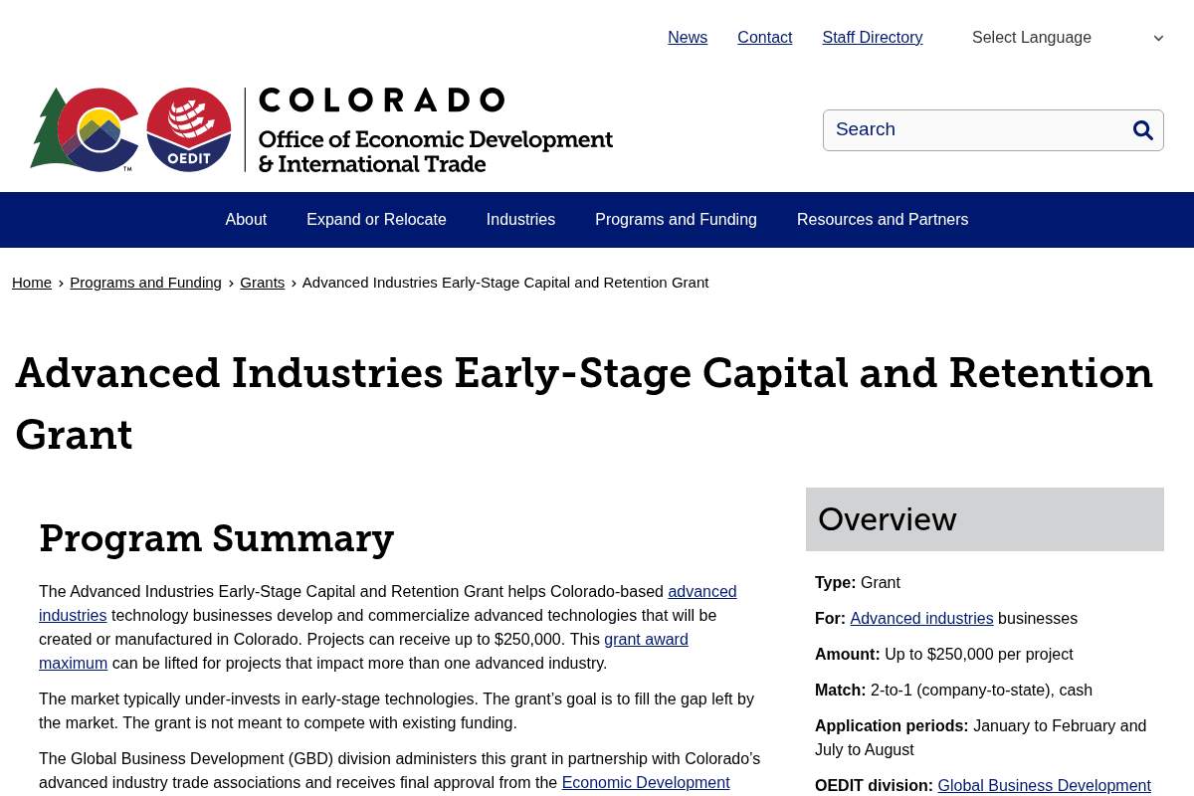This screenshot has width=1194, height=796.
Task: Open the News link
Action: [688, 38]
